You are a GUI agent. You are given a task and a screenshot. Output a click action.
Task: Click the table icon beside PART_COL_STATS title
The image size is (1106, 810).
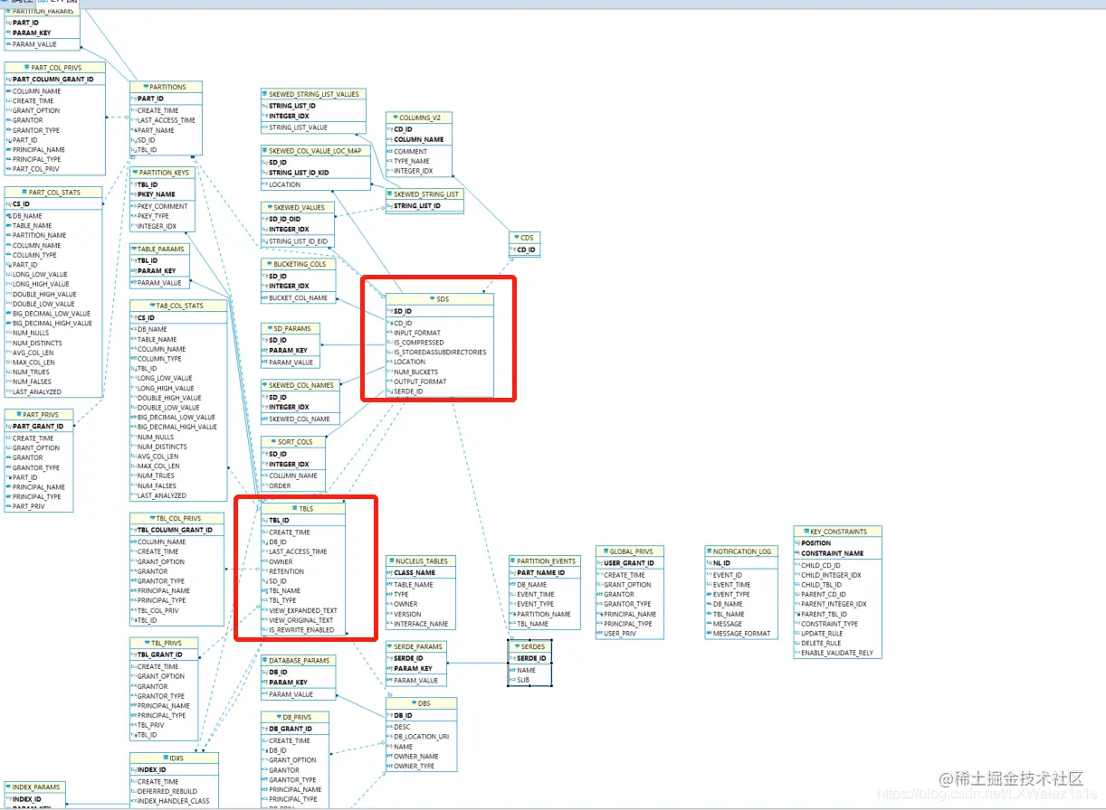(24, 193)
